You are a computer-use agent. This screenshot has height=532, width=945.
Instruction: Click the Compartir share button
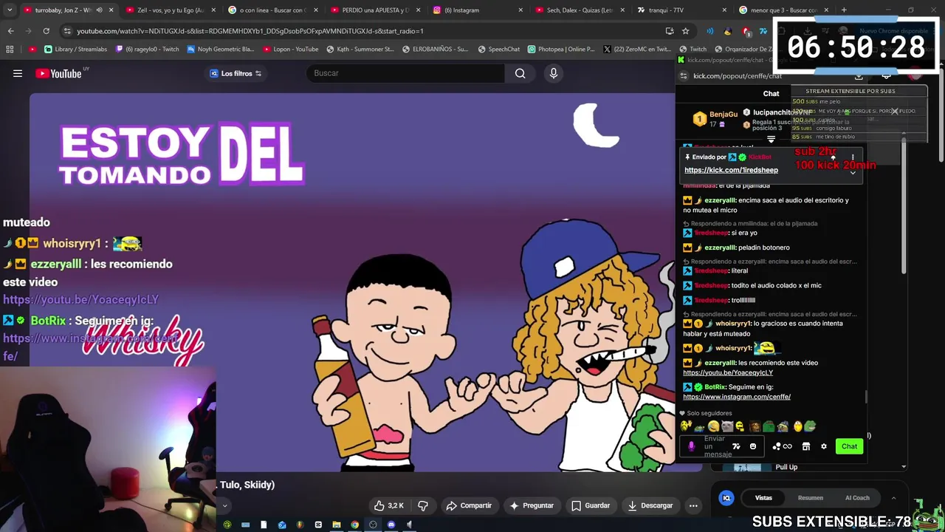click(x=469, y=505)
